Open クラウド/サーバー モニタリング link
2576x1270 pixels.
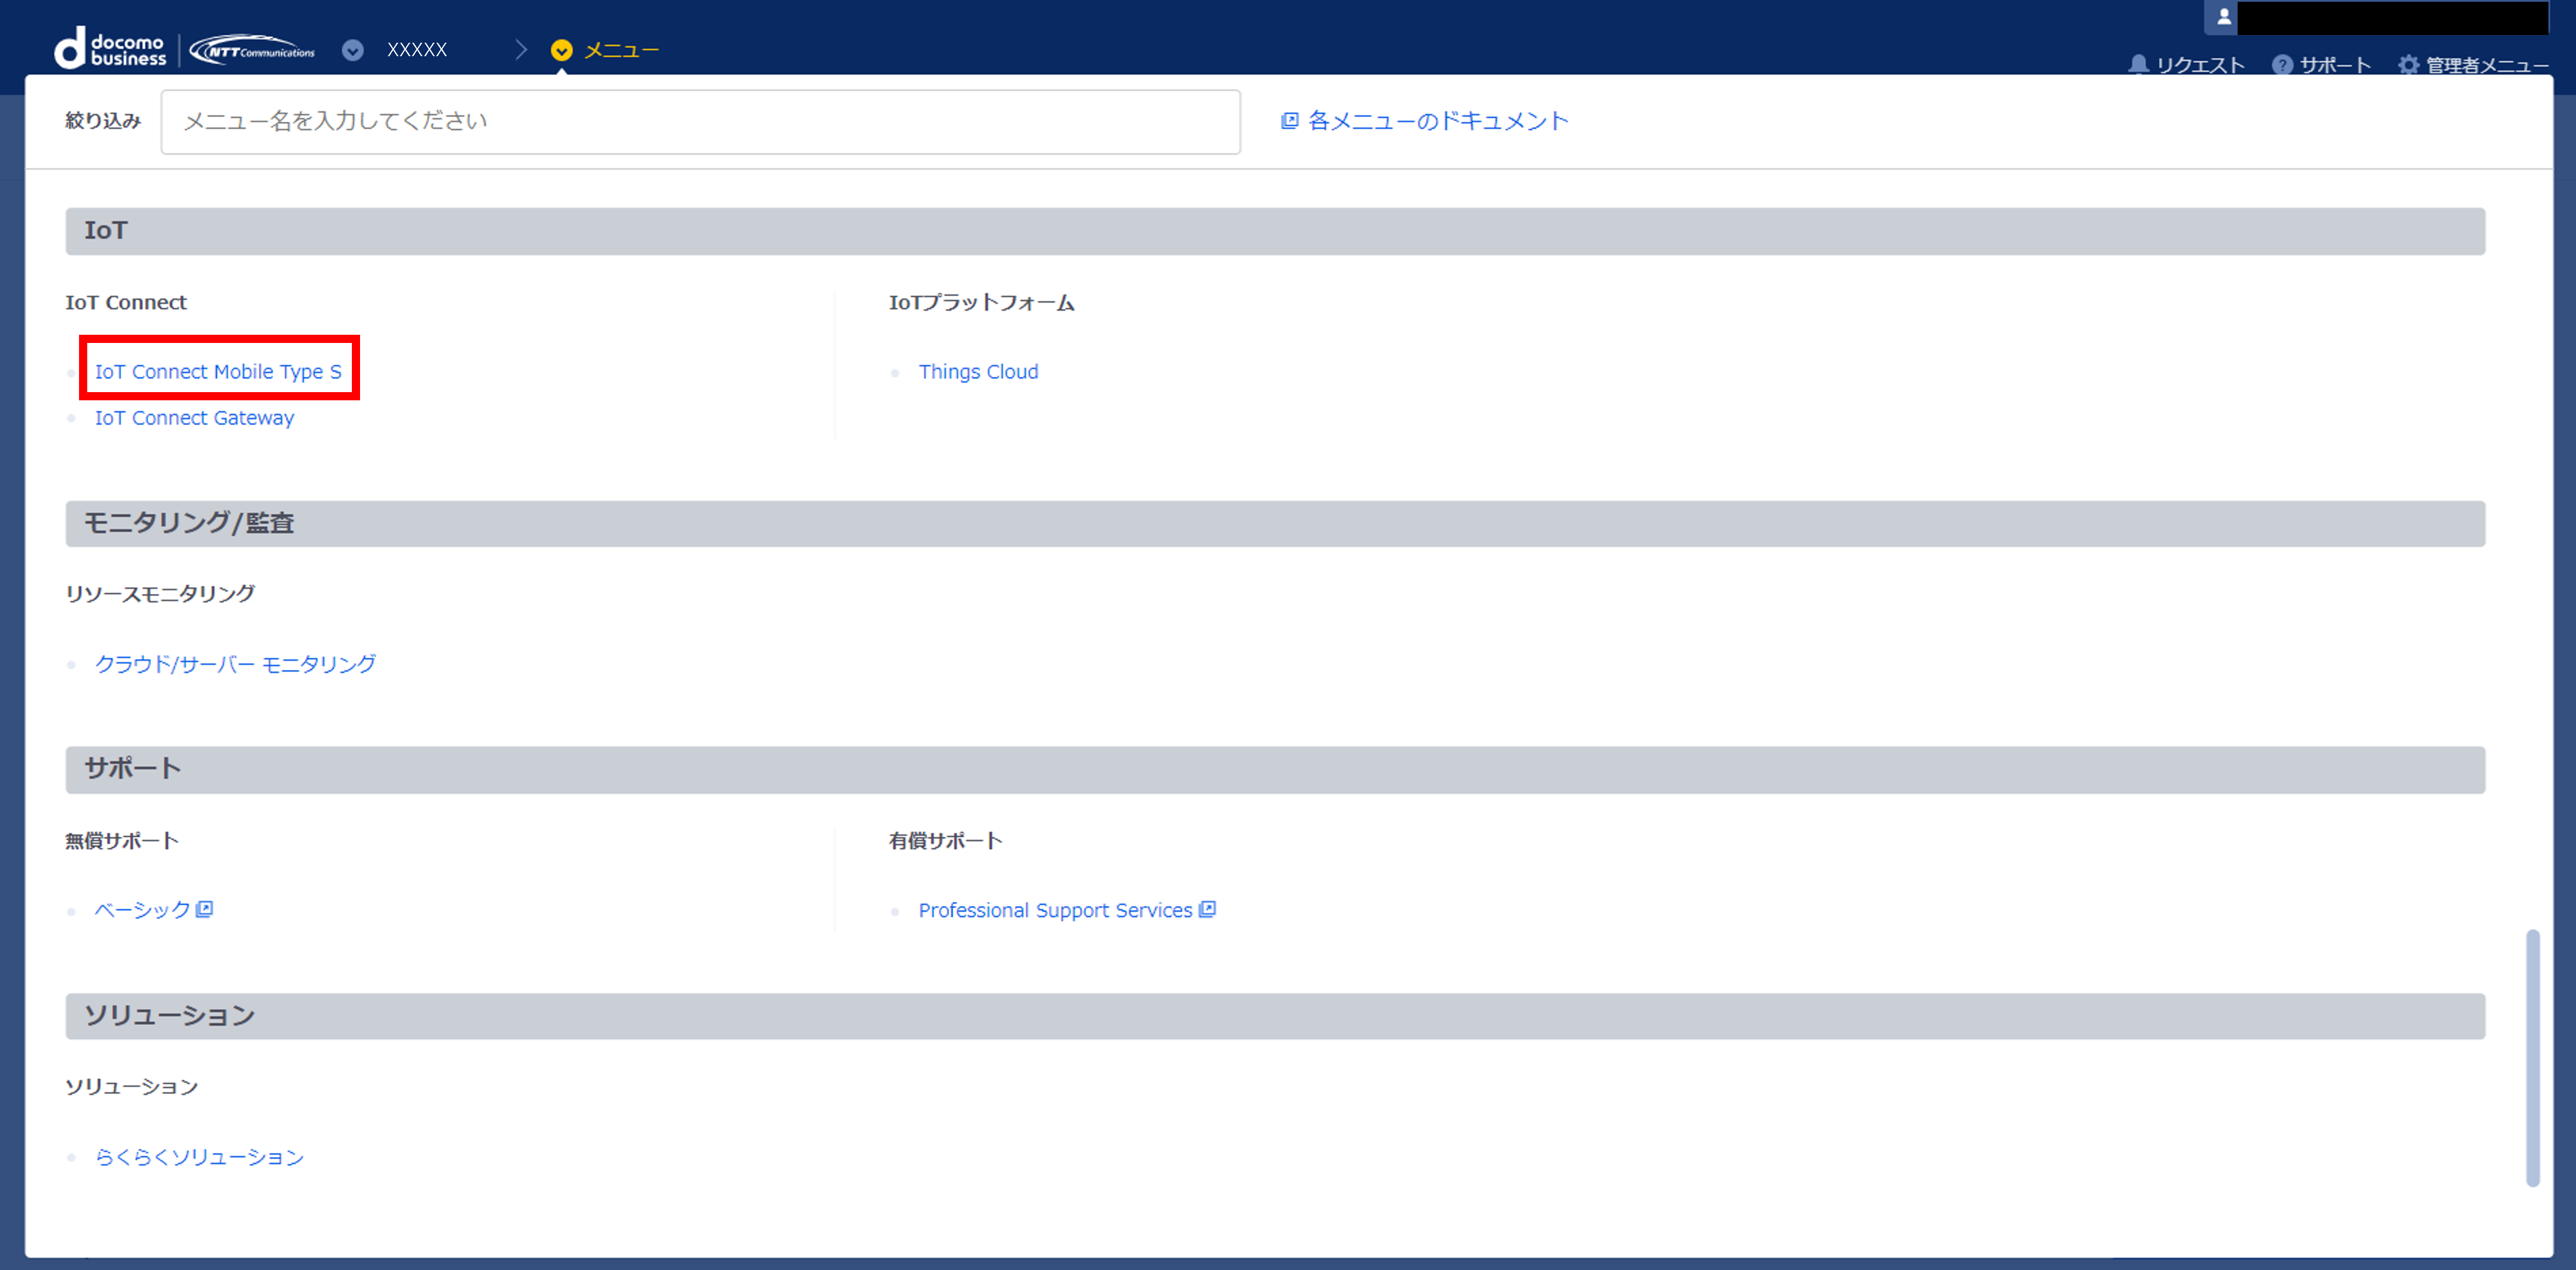click(x=235, y=664)
